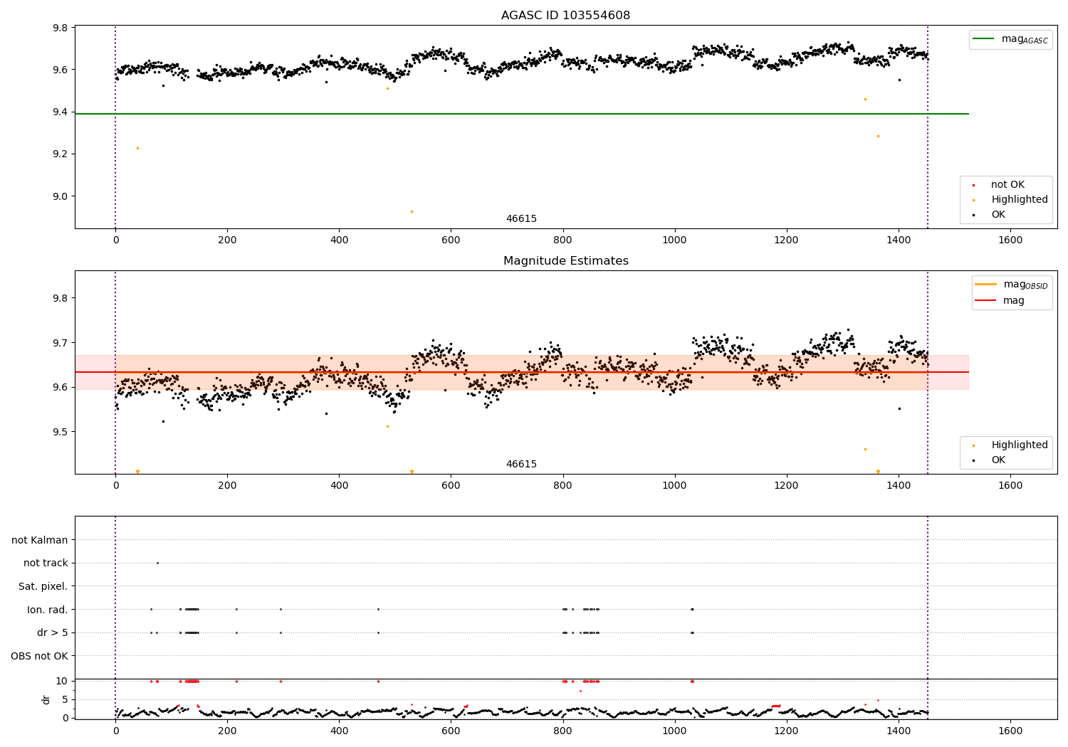1068x747 pixels.
Task: Click the y-axis tick label '9.2' in top plot
Action: [x=60, y=154]
